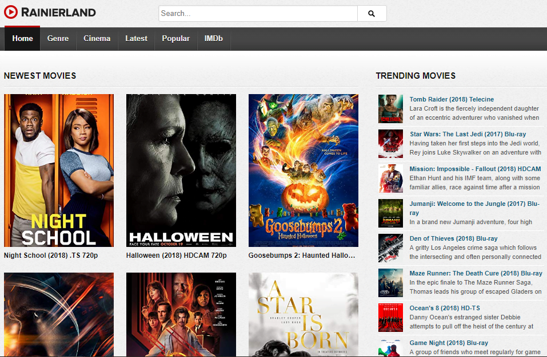The image size is (547, 357).
Task: Focus the Search input field
Action: point(258,13)
